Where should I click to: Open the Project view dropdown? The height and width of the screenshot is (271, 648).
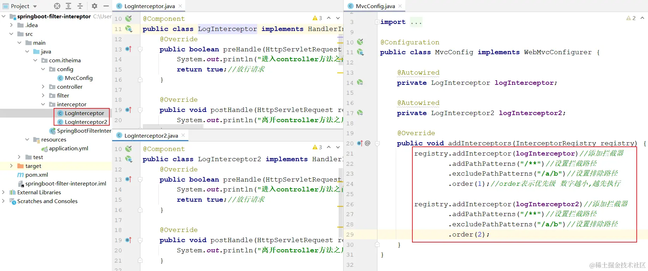[x=35, y=6]
